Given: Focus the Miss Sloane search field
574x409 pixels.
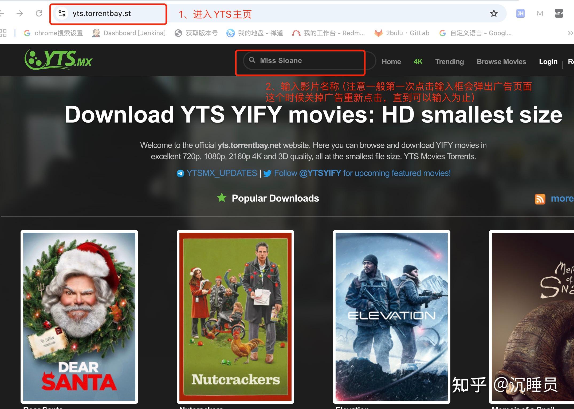Looking at the screenshot, I should [309, 61].
